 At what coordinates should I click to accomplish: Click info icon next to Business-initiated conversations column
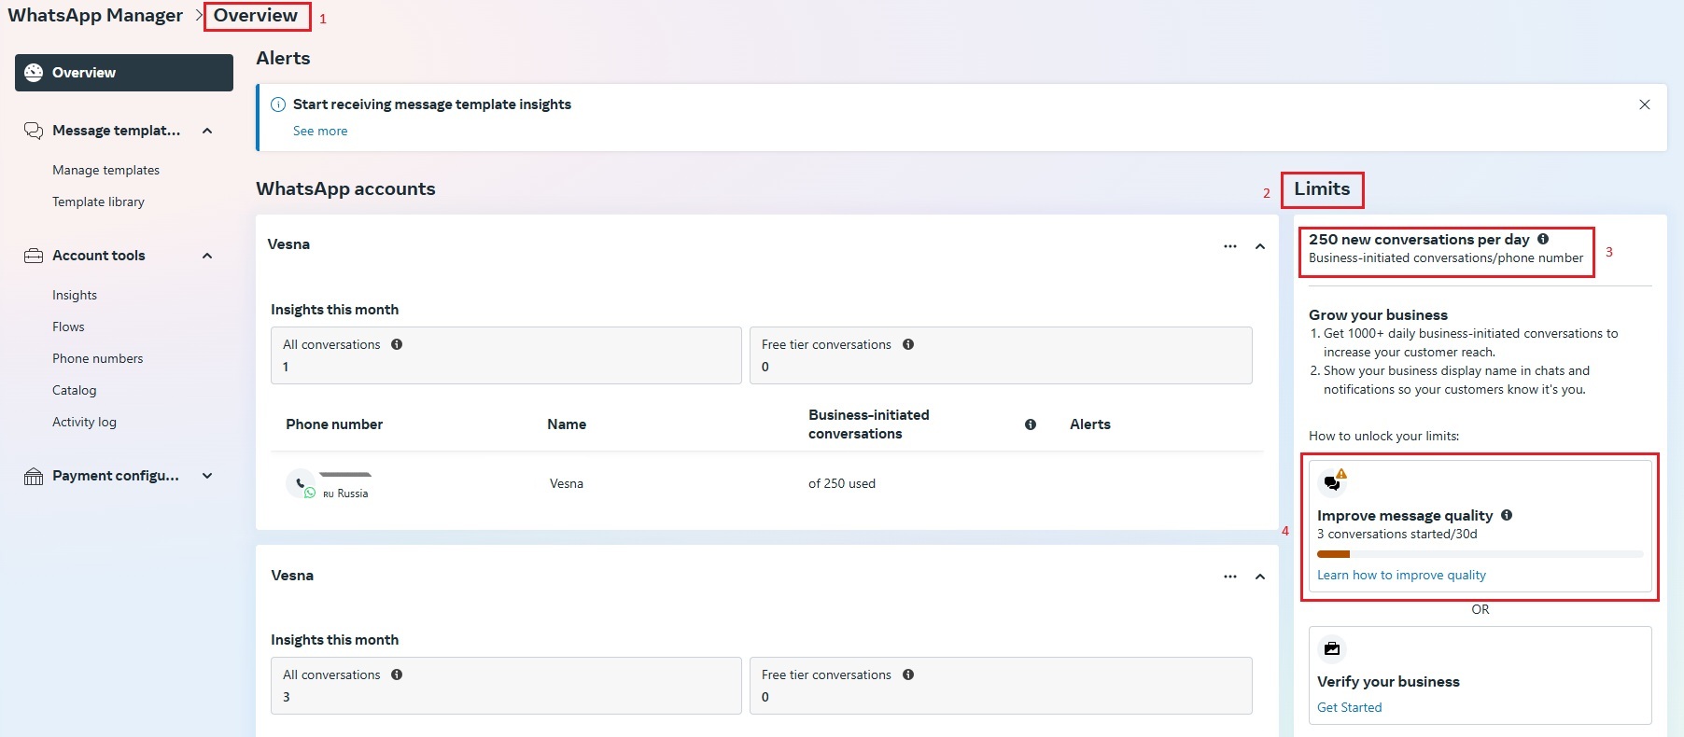pos(1031,424)
